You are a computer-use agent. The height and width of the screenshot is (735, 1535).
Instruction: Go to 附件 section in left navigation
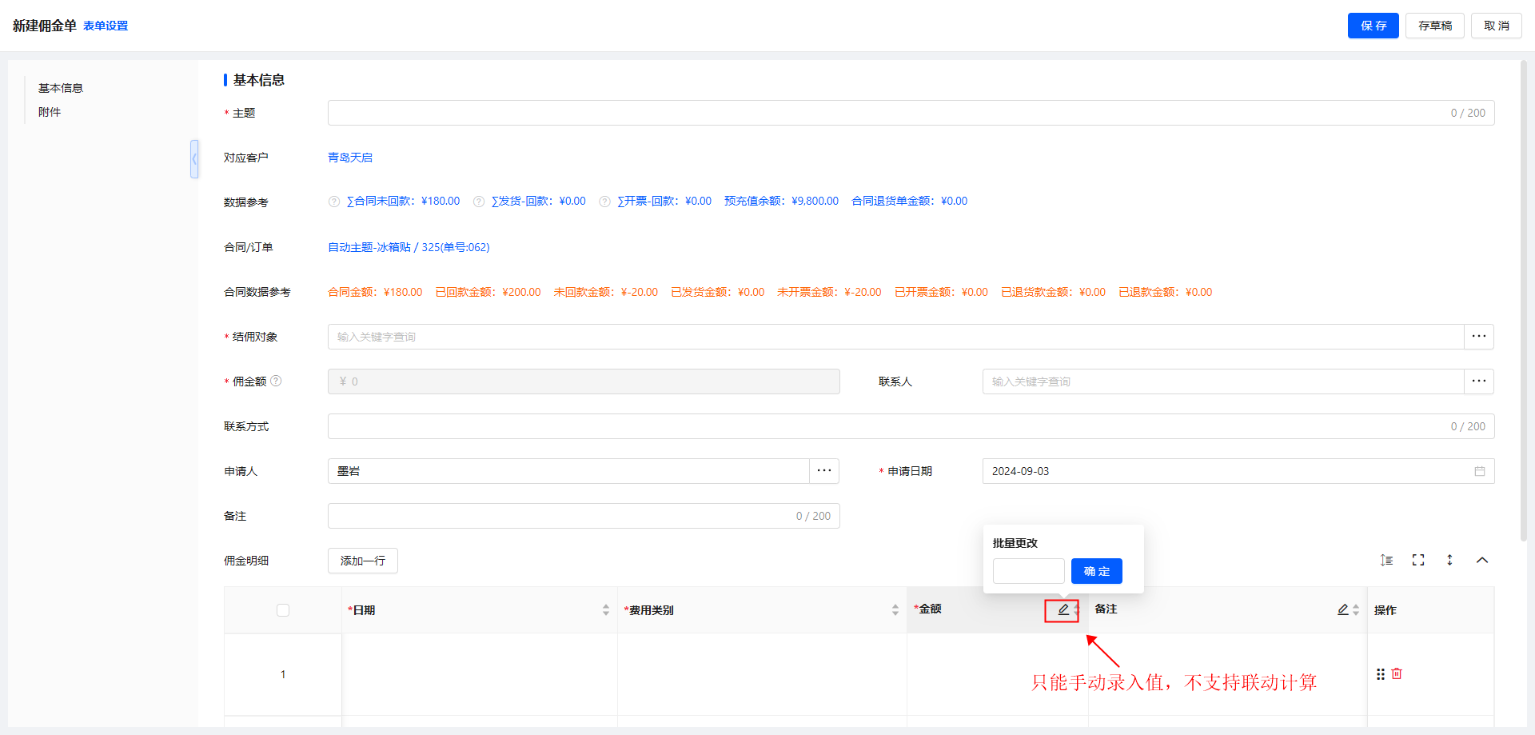(50, 113)
